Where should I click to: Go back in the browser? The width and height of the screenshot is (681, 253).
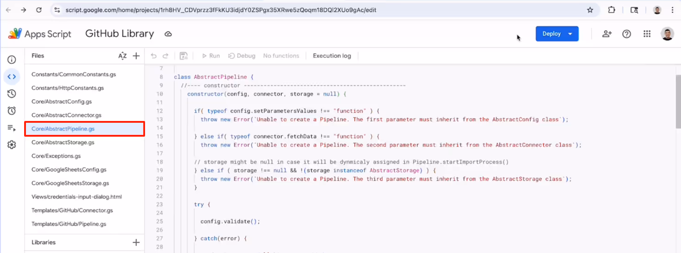[8, 10]
